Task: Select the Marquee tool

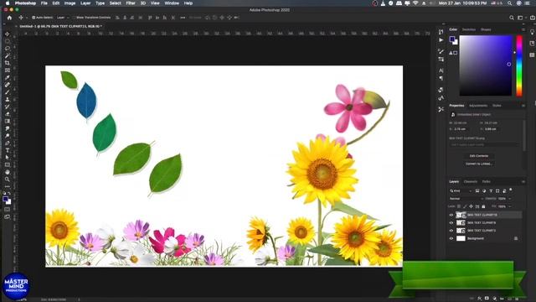Action: pos(8,41)
